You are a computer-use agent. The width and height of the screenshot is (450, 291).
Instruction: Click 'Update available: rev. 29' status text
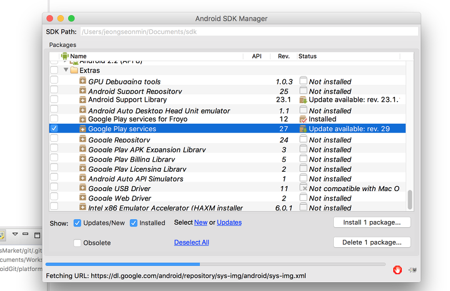coord(349,129)
